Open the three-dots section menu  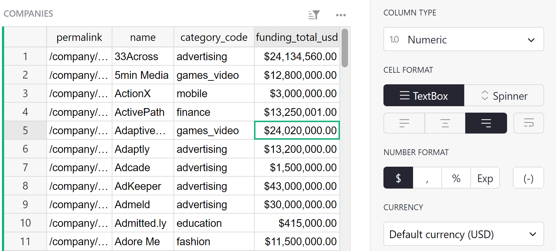click(x=341, y=15)
